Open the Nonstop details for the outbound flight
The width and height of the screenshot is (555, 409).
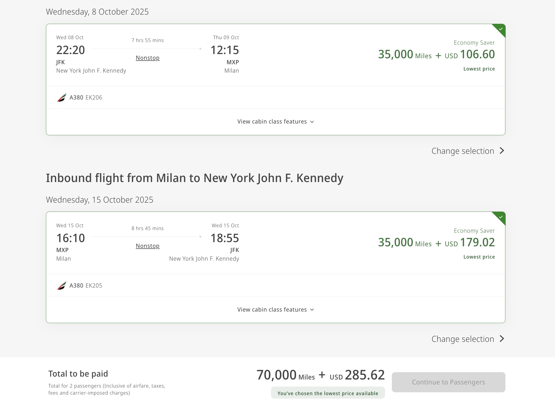[147, 58]
